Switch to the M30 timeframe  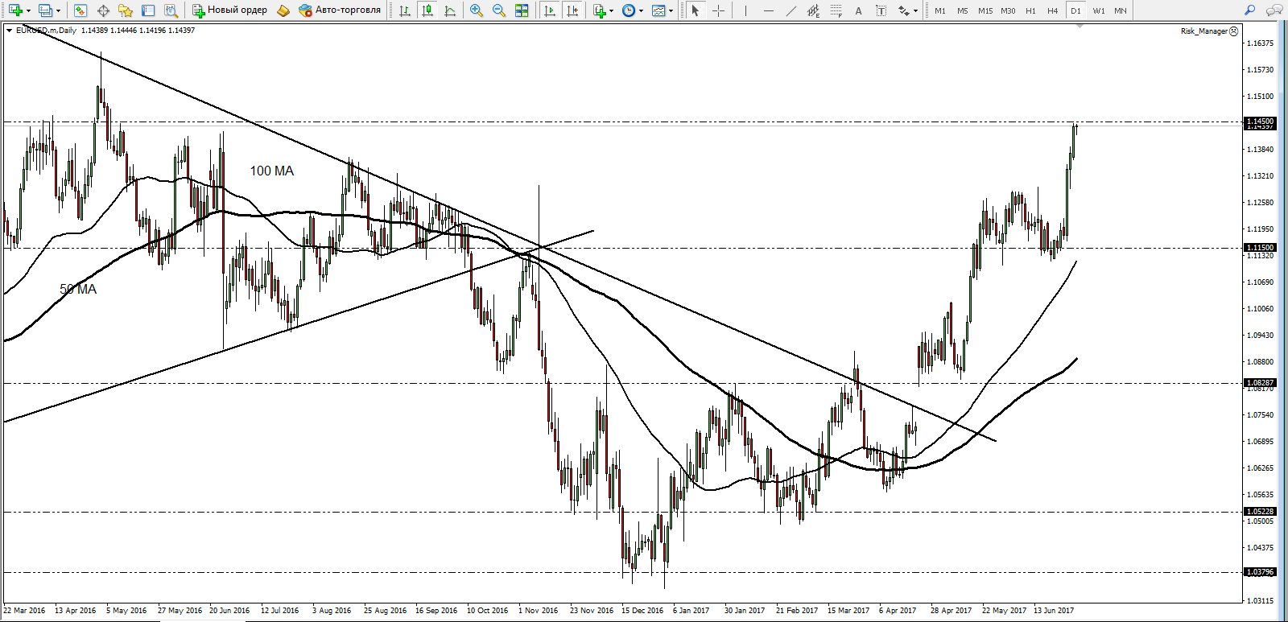(x=1008, y=11)
